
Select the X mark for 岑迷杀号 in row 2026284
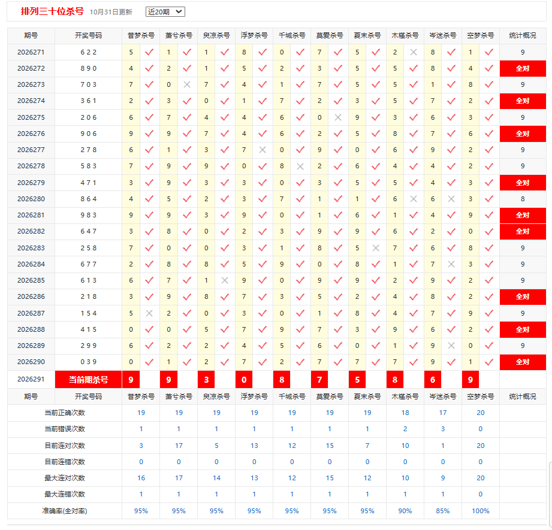point(451,264)
